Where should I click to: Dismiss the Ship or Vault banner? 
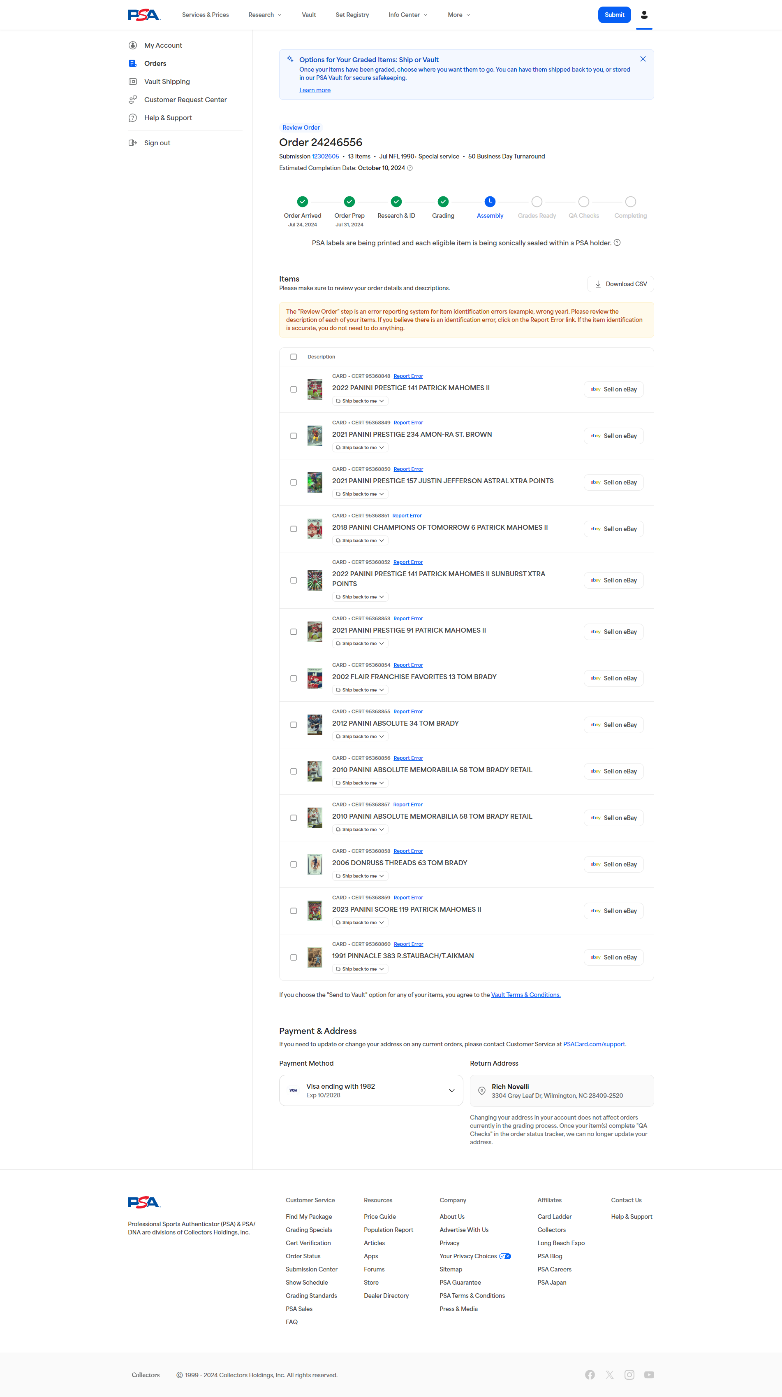[x=643, y=59]
